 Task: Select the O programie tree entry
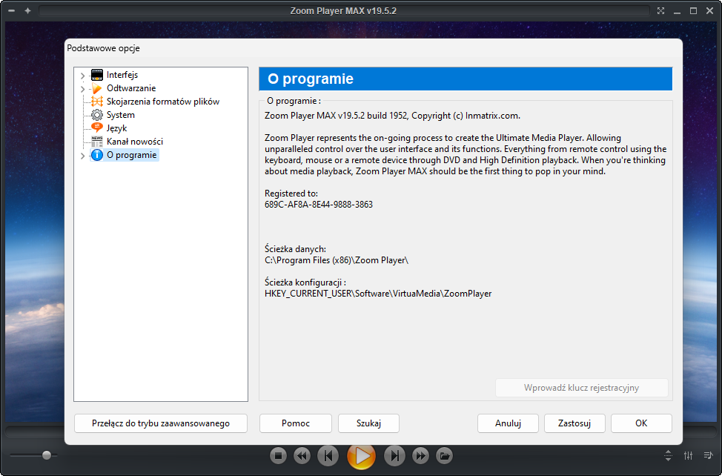pyautogui.click(x=132, y=155)
